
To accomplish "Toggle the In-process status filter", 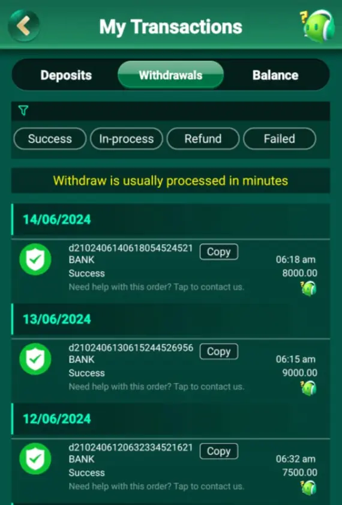I will 127,139.
